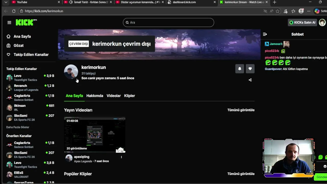Click the kerimorkun profile avatar
This screenshot has height=184, width=327.
(71, 72)
